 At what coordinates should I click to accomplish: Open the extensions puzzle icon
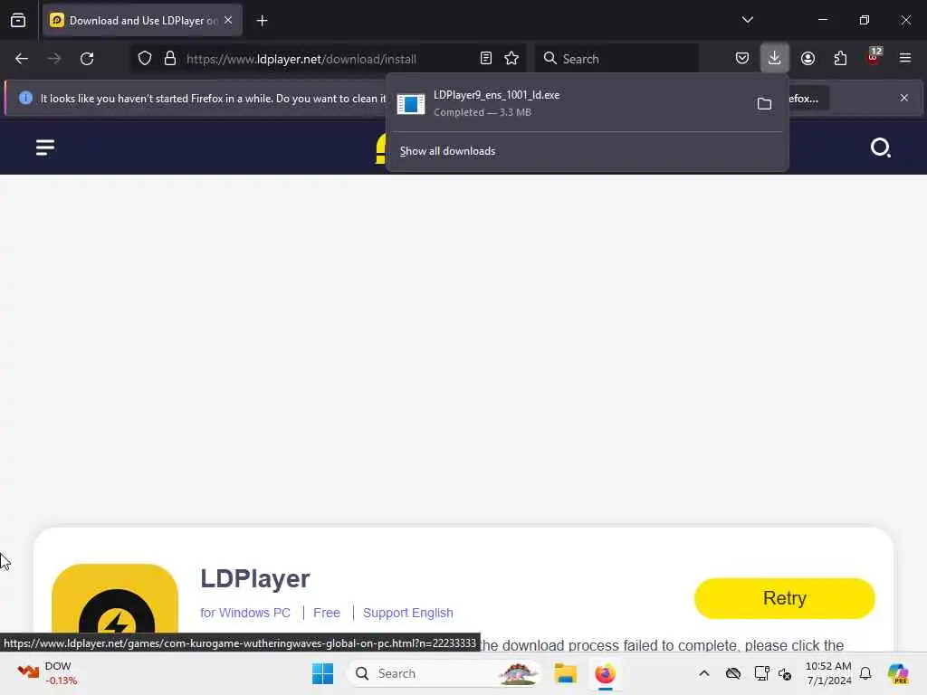click(x=840, y=59)
